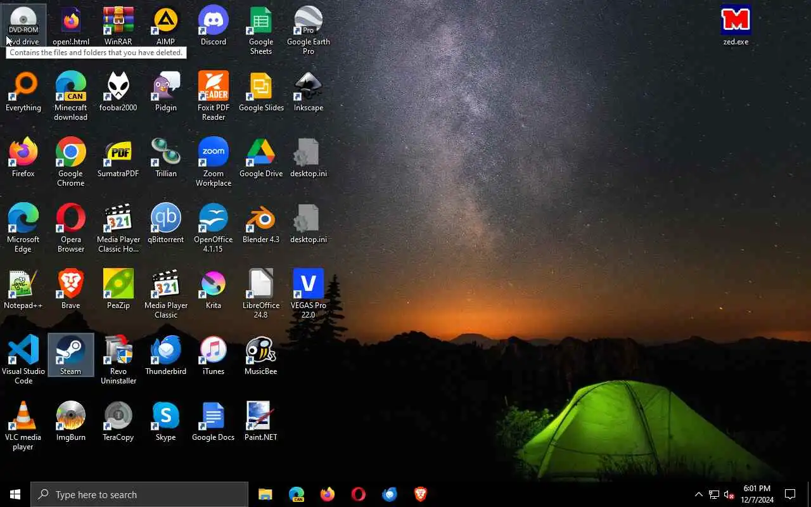The height and width of the screenshot is (507, 811).
Task: Select the Firefox shortcut on the desktop
Action: tap(23, 158)
